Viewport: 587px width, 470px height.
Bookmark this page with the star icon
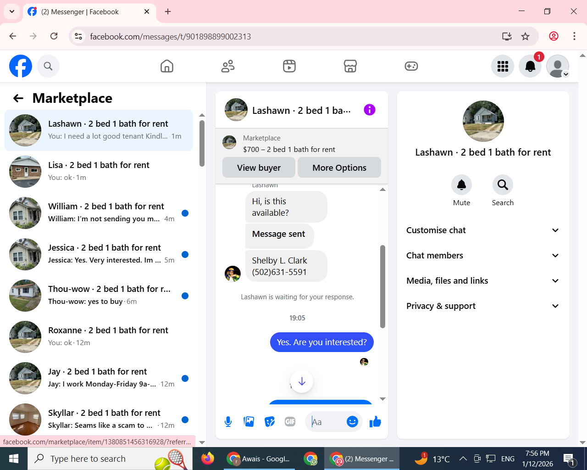pyautogui.click(x=526, y=36)
